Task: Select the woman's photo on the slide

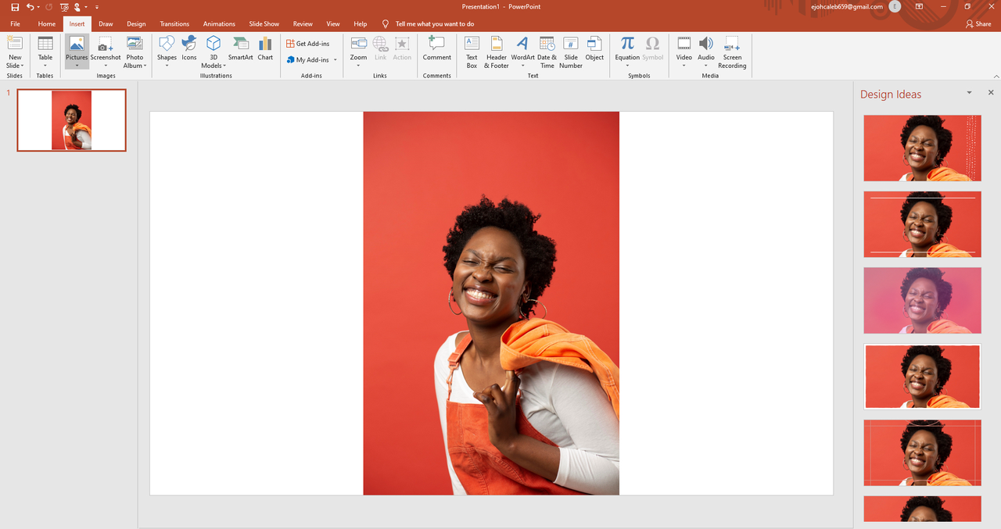Action: point(491,303)
